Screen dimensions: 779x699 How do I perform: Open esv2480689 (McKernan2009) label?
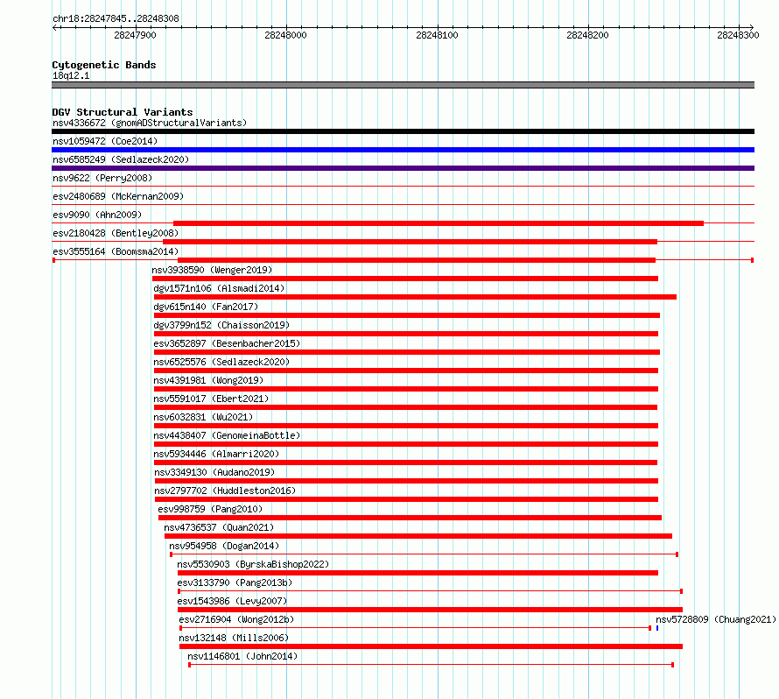click(118, 196)
